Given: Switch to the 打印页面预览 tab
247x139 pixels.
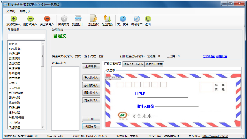Looking at the screenshot, I should [x=112, y=64].
